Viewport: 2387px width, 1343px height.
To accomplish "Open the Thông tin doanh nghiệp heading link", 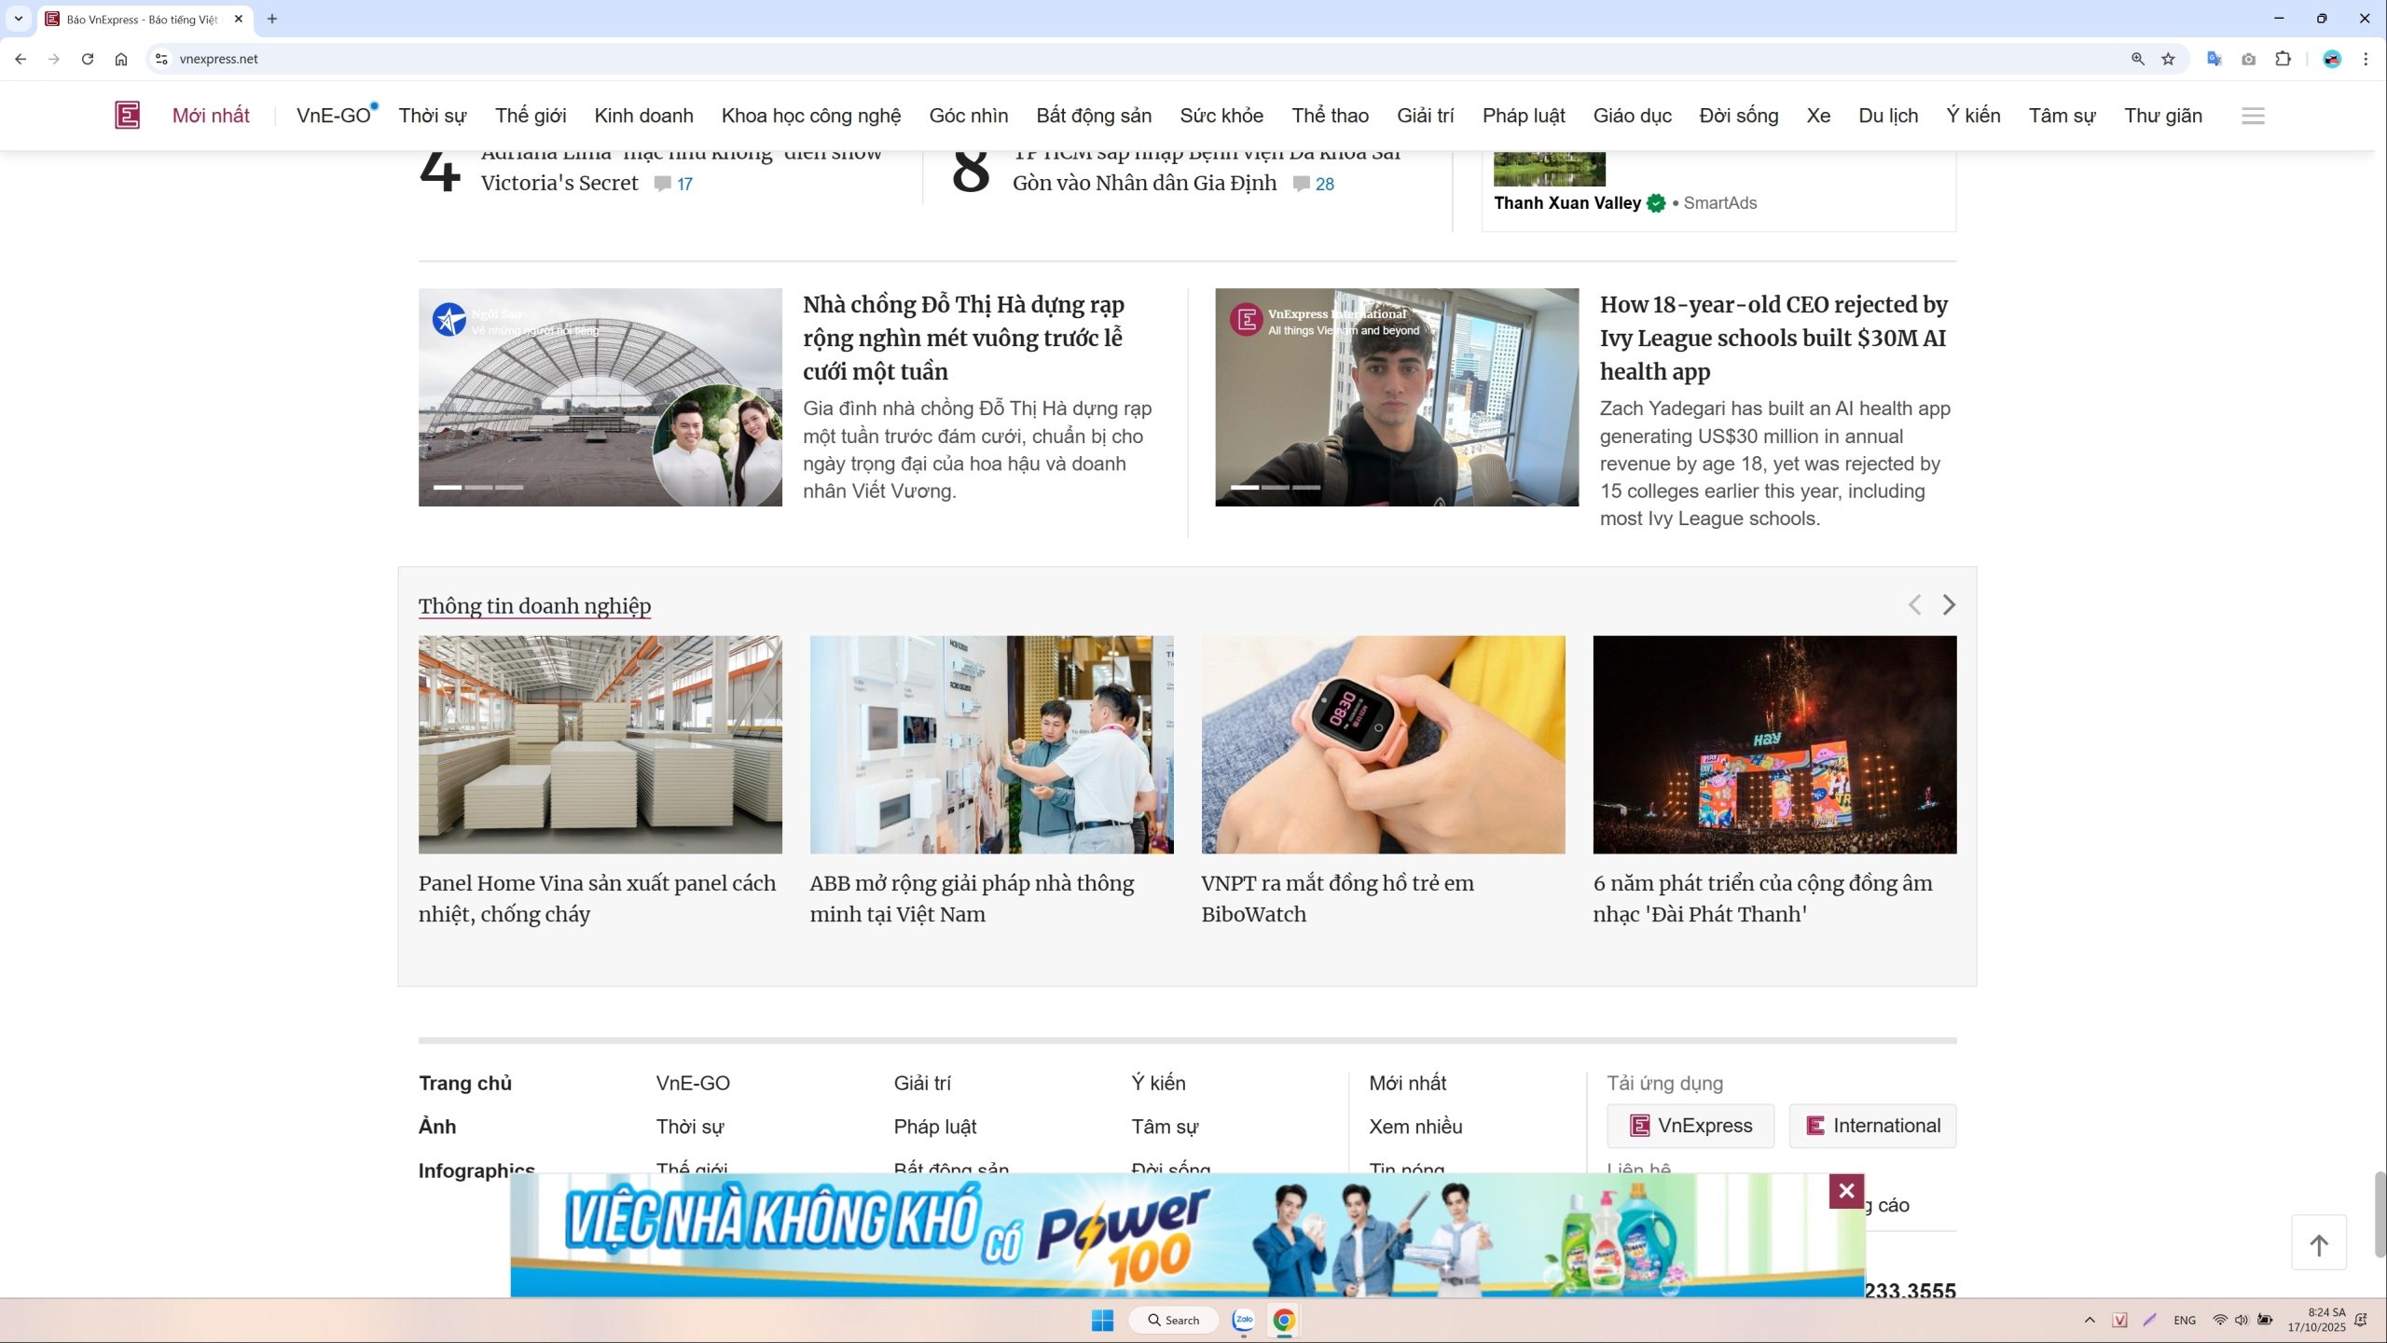I will (534, 606).
